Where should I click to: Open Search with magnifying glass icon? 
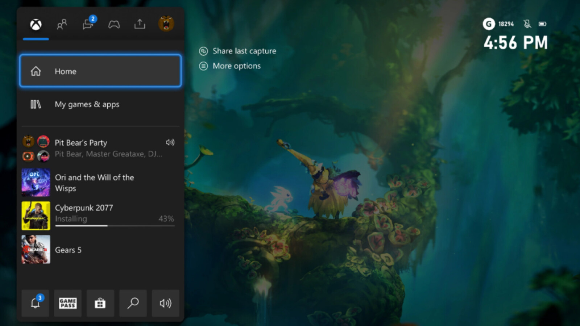pos(133,303)
